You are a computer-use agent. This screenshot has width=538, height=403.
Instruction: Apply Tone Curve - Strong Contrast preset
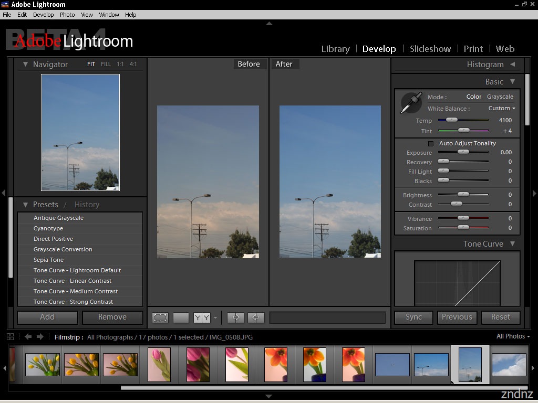[80, 302]
